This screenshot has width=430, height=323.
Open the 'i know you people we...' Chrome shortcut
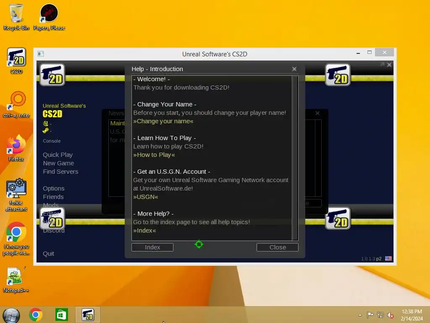[x=16, y=238]
